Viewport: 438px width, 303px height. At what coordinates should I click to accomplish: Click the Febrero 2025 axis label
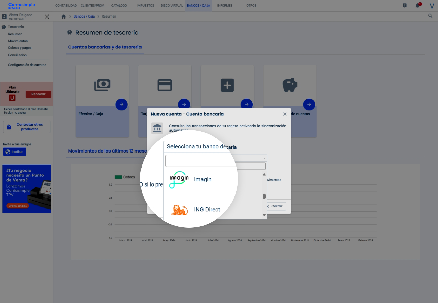pyautogui.click(x=366, y=240)
